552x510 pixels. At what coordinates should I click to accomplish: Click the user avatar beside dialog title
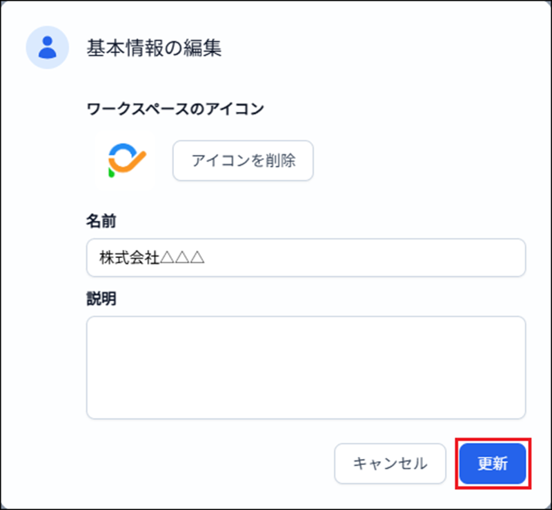point(48,48)
